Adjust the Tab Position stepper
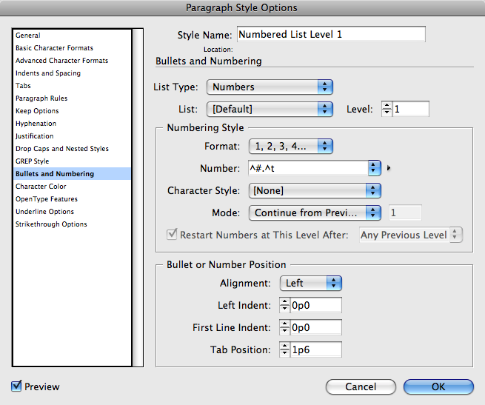The width and height of the screenshot is (485, 405). (x=285, y=349)
